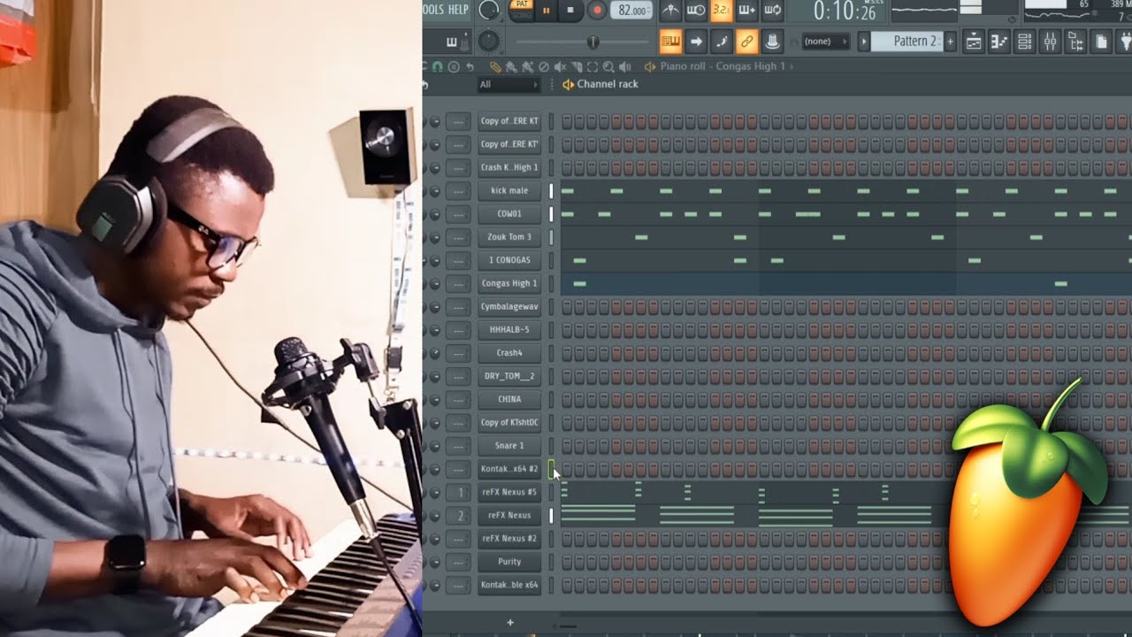Toggle channel select LED for Snare 1
The image size is (1132, 637).
pos(551,446)
